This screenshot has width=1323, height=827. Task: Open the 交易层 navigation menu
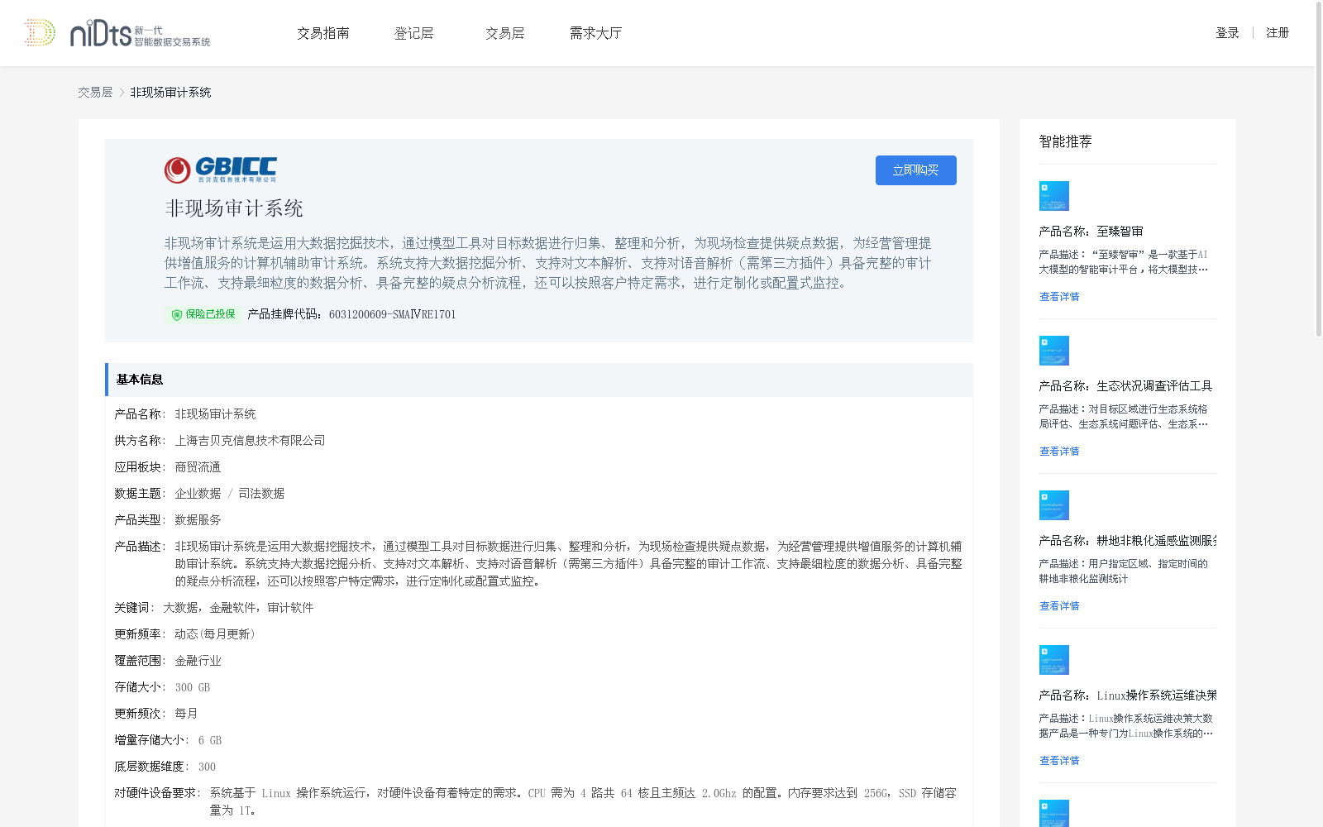[505, 33]
